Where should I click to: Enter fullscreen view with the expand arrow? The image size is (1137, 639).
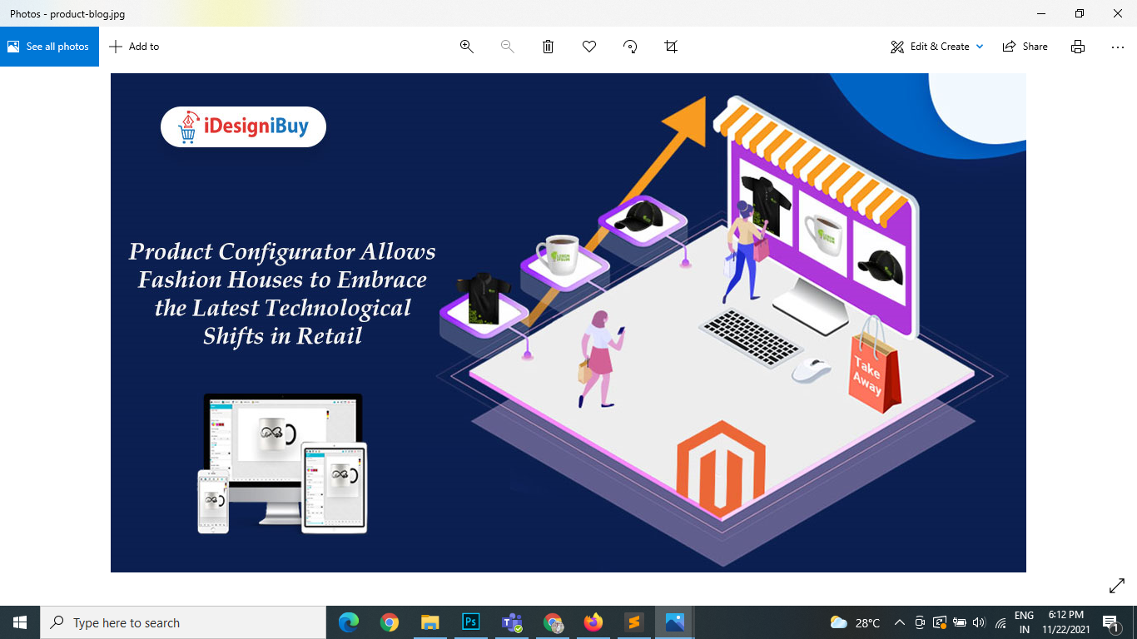(1116, 587)
